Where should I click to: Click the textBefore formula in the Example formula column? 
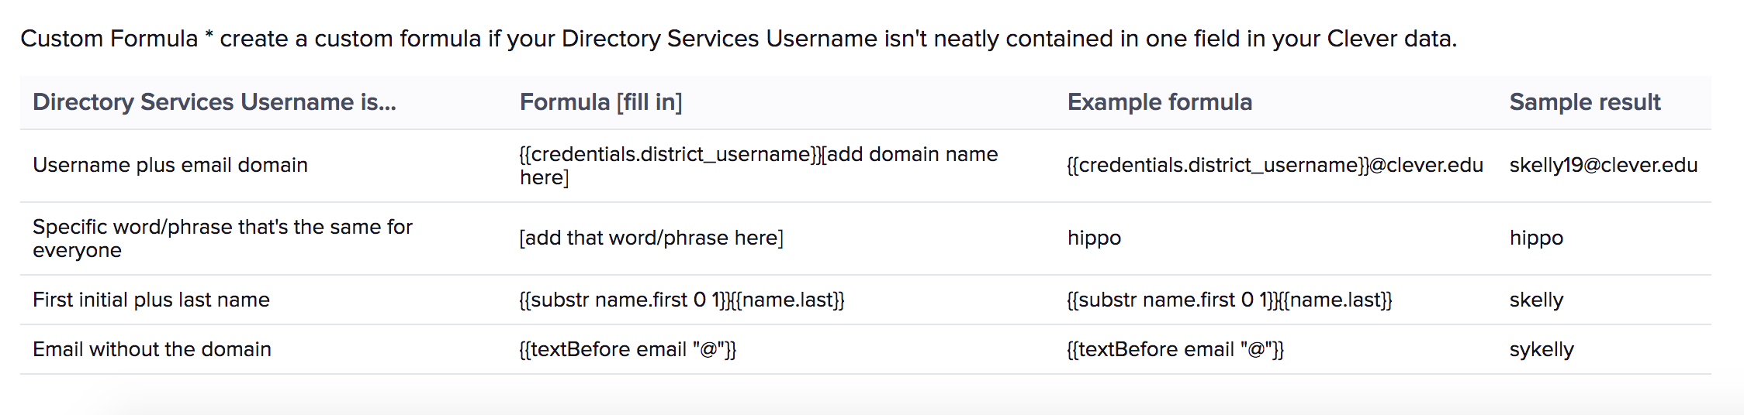point(1175,349)
